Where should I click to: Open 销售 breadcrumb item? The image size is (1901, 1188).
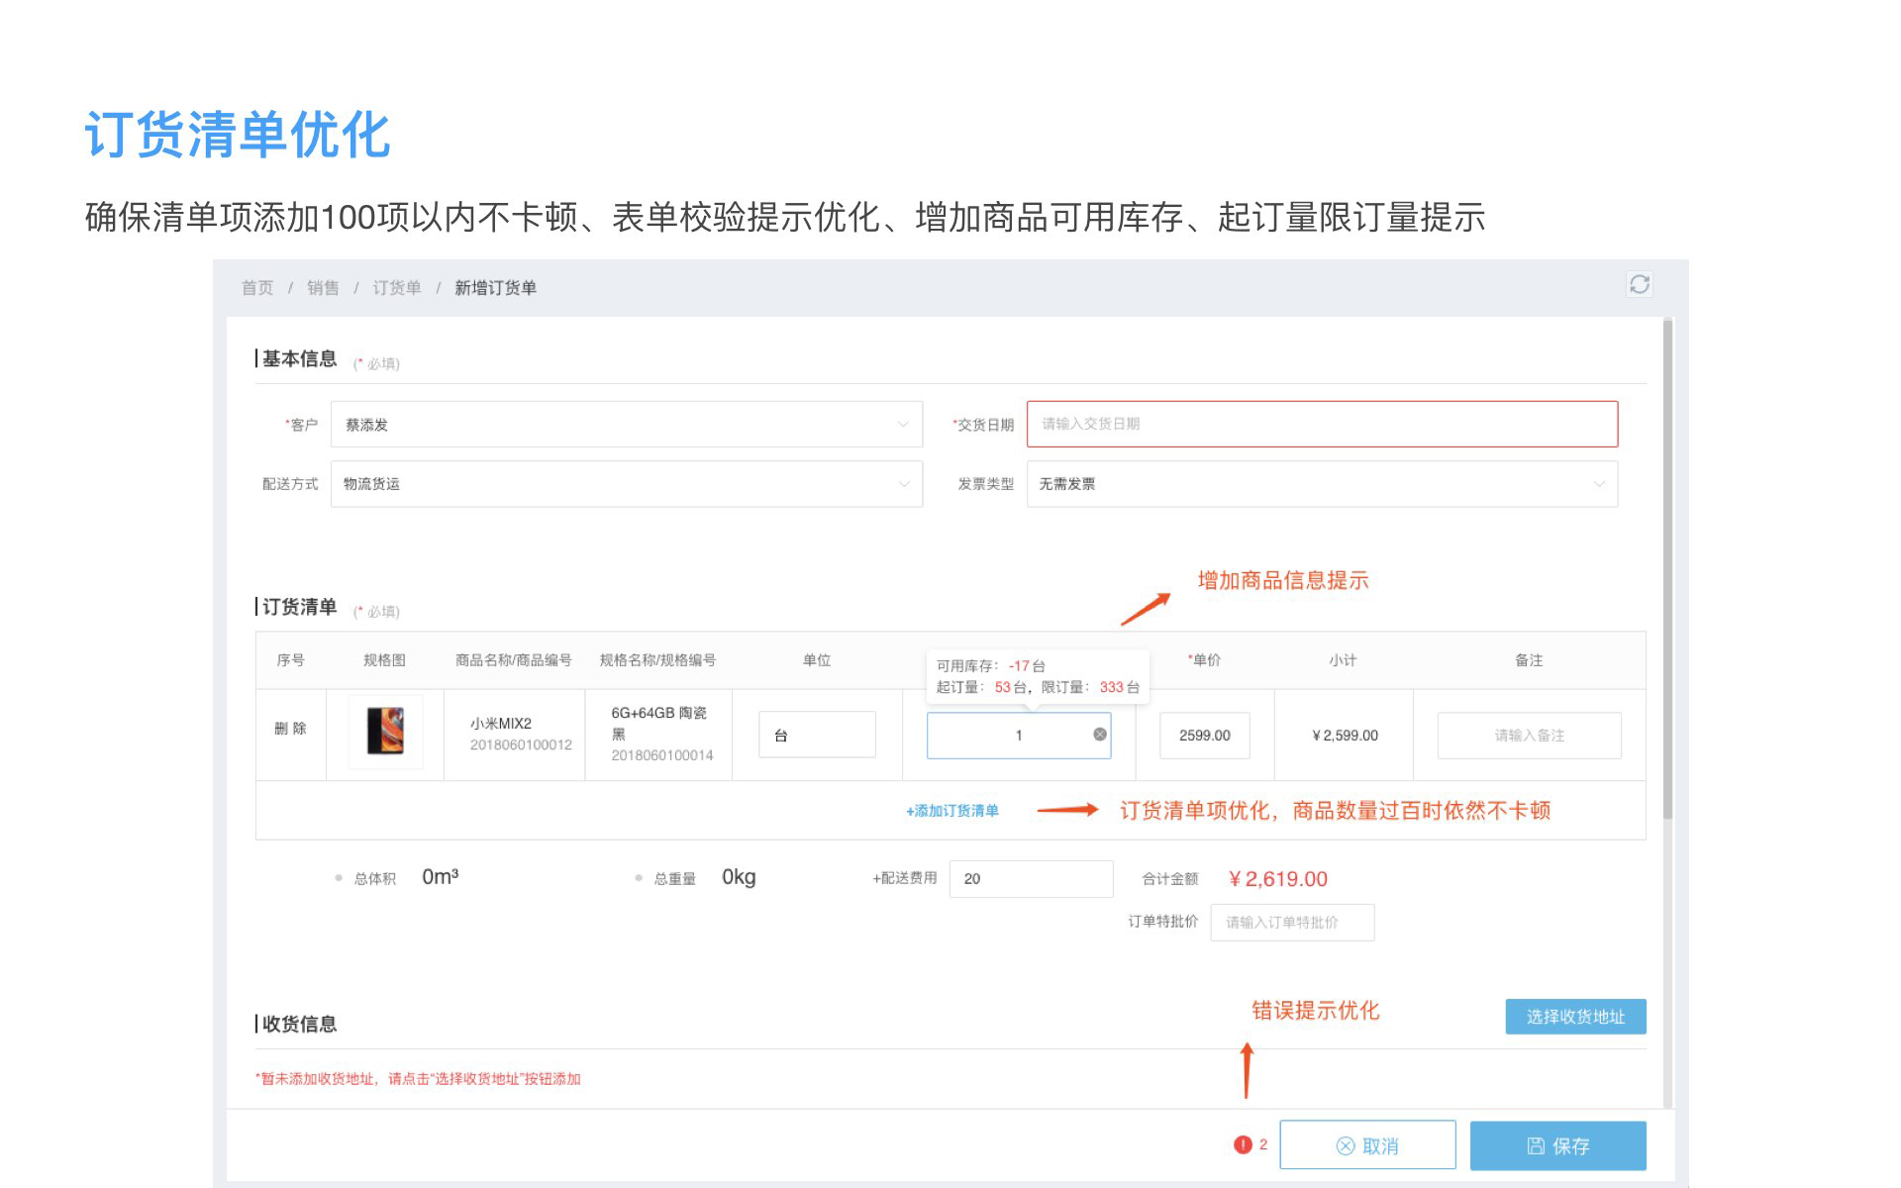pyautogui.click(x=323, y=288)
